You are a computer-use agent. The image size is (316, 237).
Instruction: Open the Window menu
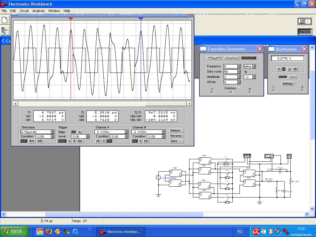54,11
